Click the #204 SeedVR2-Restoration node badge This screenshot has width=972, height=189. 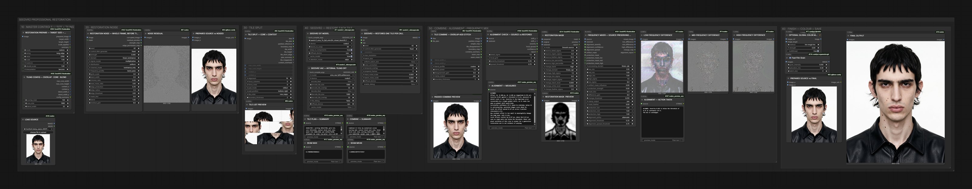coord(60,29)
